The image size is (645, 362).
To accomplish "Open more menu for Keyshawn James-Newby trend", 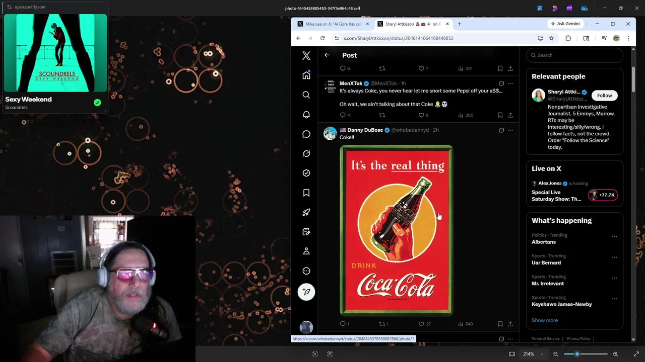I will 614,299.
